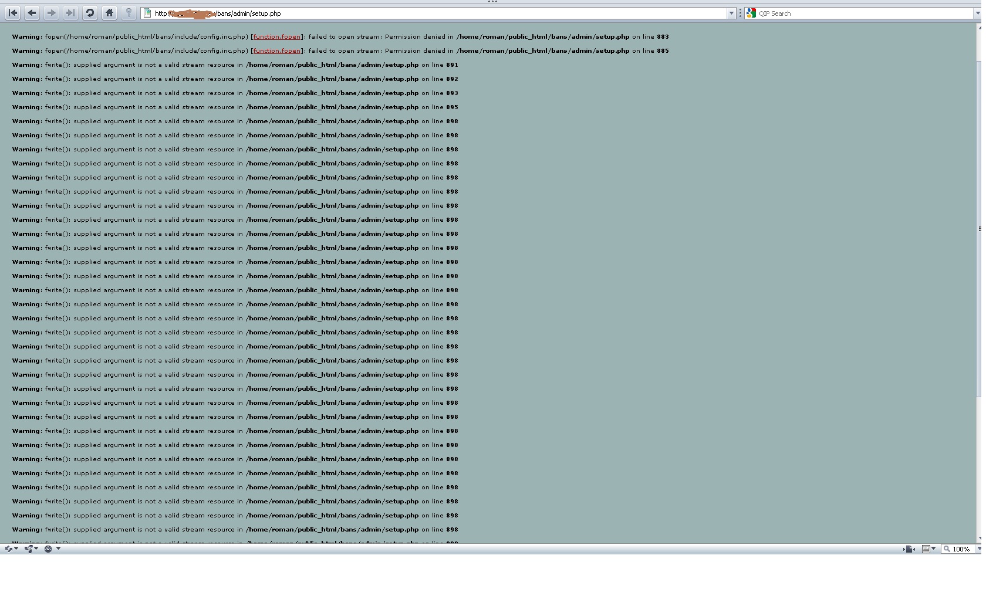Open the sync status icon in status bar
The height and width of the screenshot is (616, 986).
pos(9,549)
